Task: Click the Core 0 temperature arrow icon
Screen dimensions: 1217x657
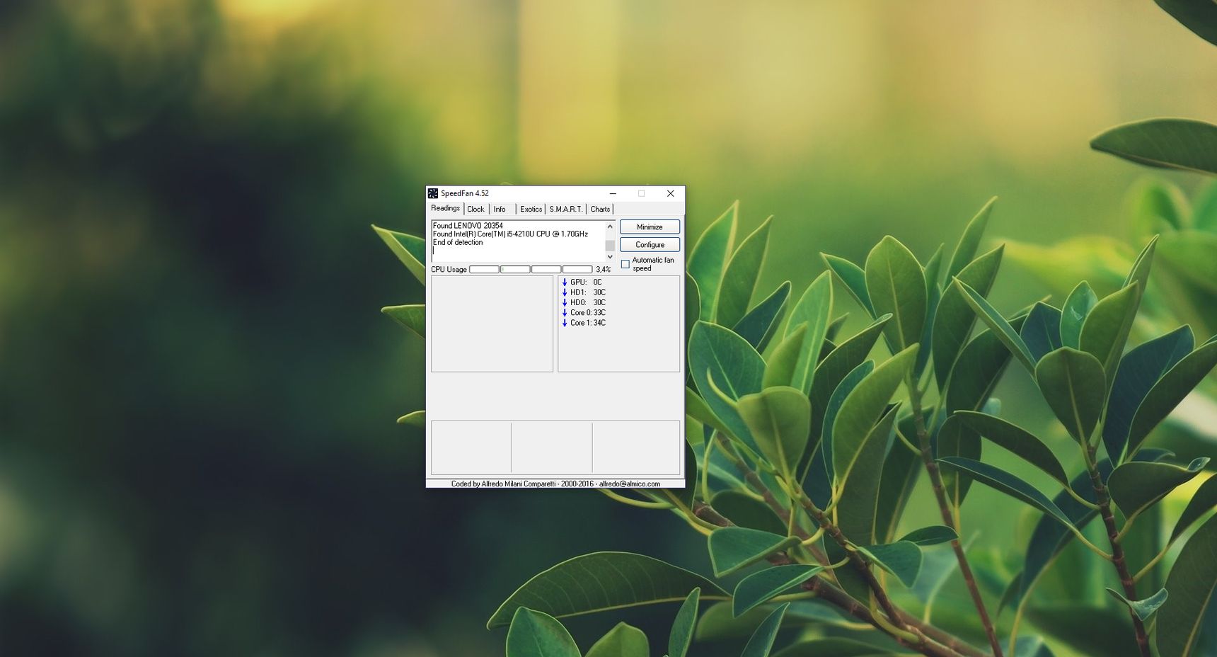Action: coord(565,313)
